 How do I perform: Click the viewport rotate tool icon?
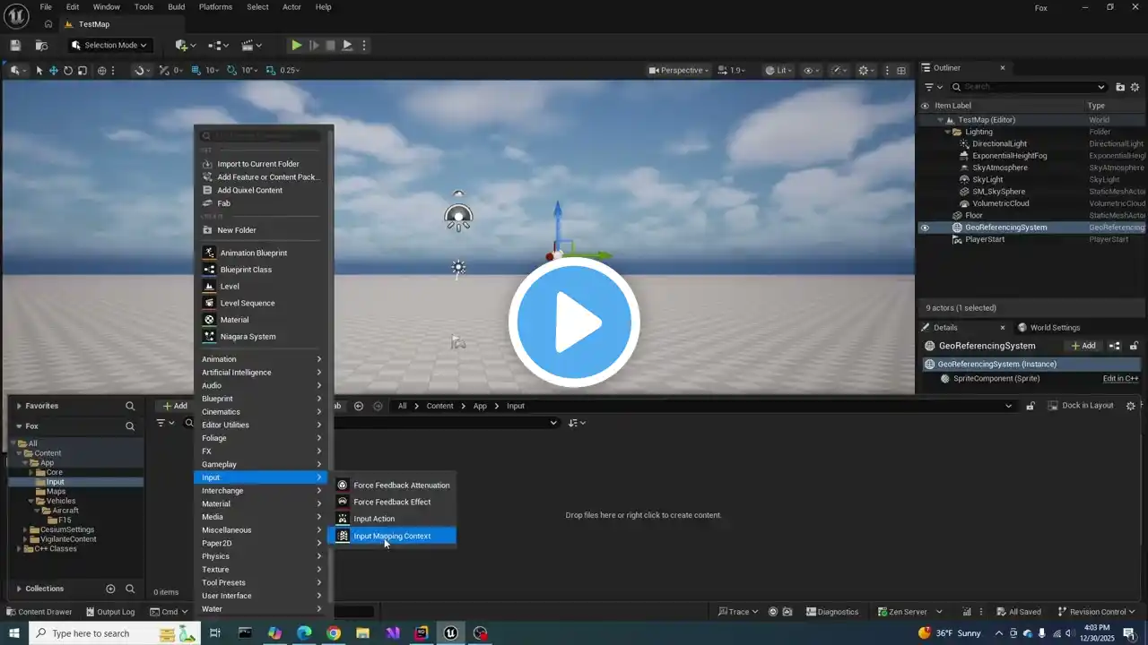tap(68, 71)
